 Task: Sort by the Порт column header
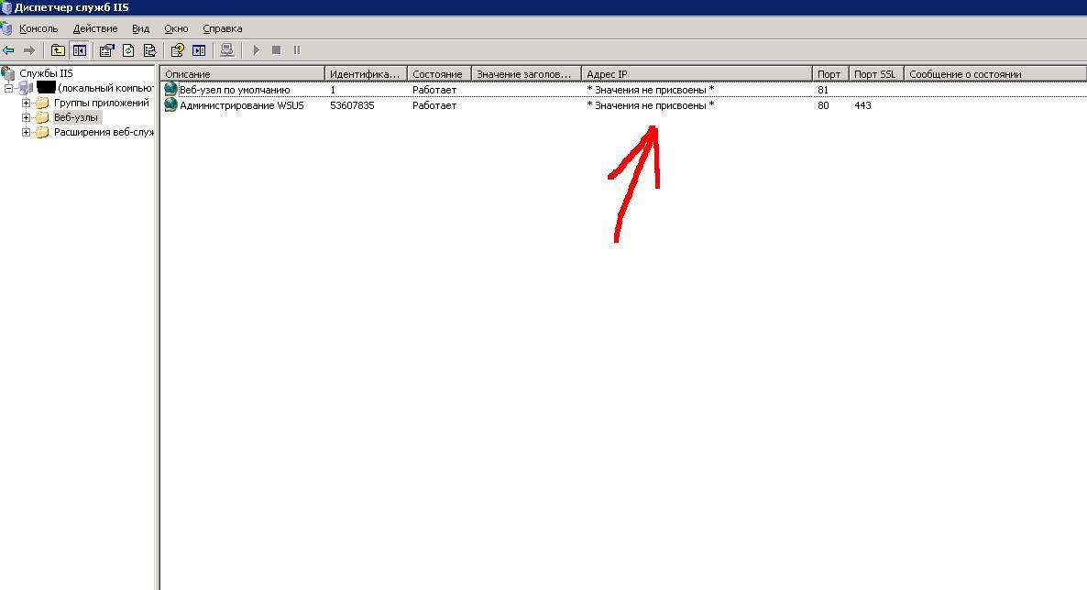(830, 73)
